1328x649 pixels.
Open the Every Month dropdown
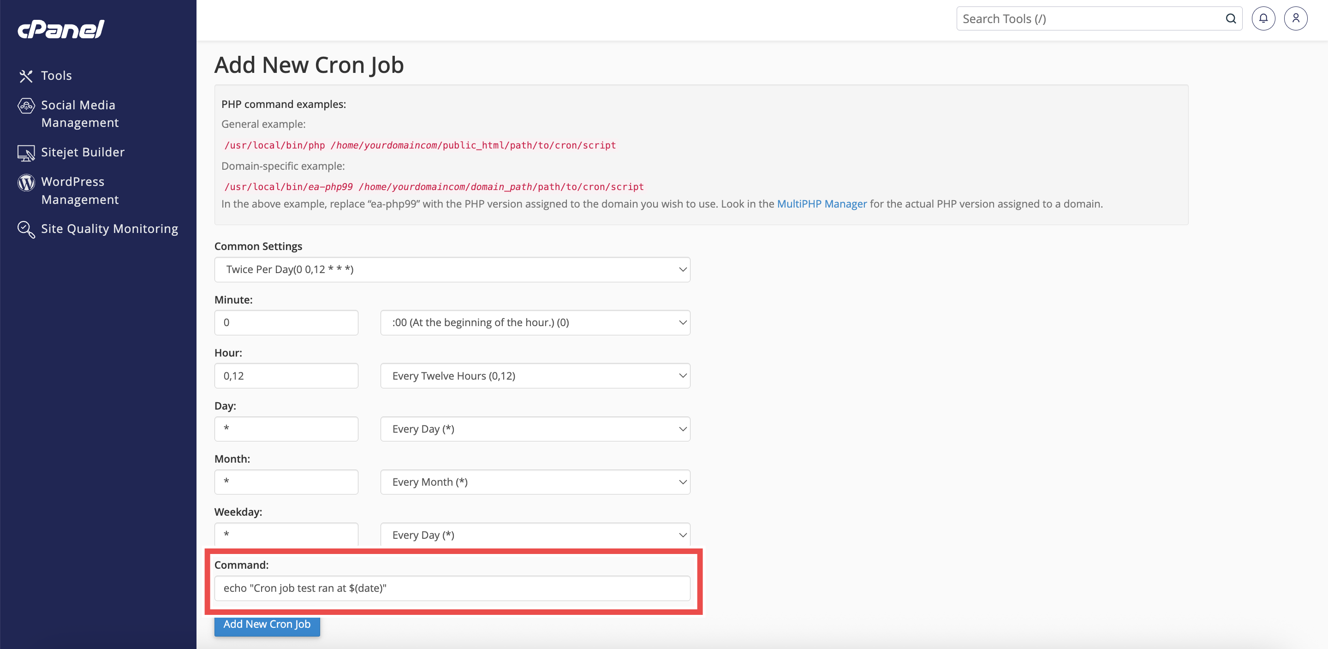click(535, 482)
